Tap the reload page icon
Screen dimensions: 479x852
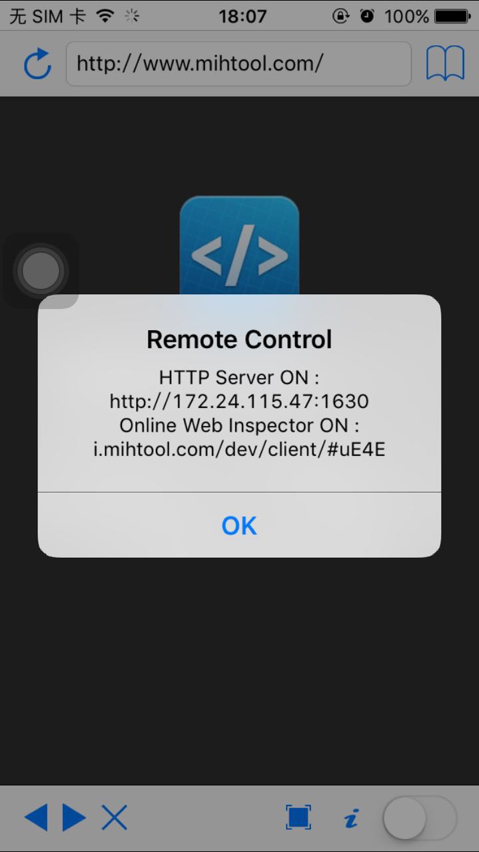point(37,64)
